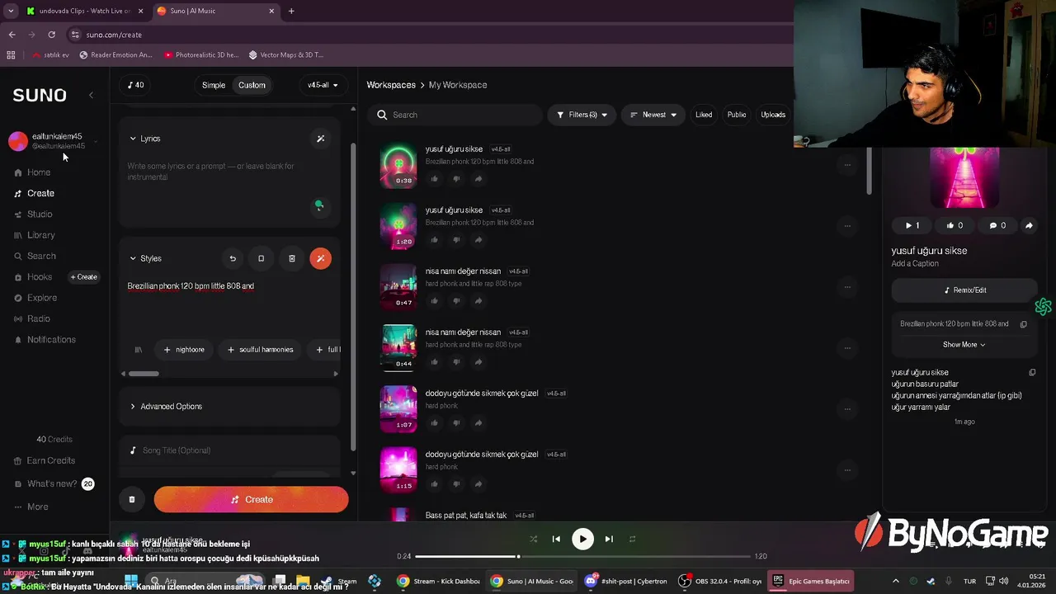Open the style library icon beside nightcore
Image resolution: width=1056 pixels, height=594 pixels.
138,350
